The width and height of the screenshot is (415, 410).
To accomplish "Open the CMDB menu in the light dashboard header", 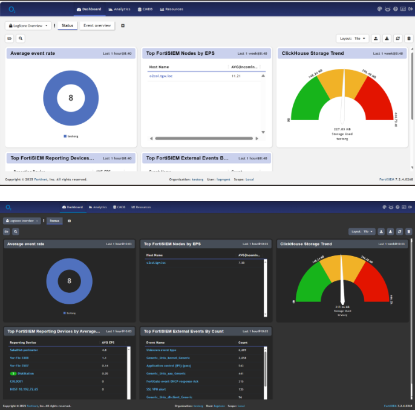I will click(x=145, y=9).
